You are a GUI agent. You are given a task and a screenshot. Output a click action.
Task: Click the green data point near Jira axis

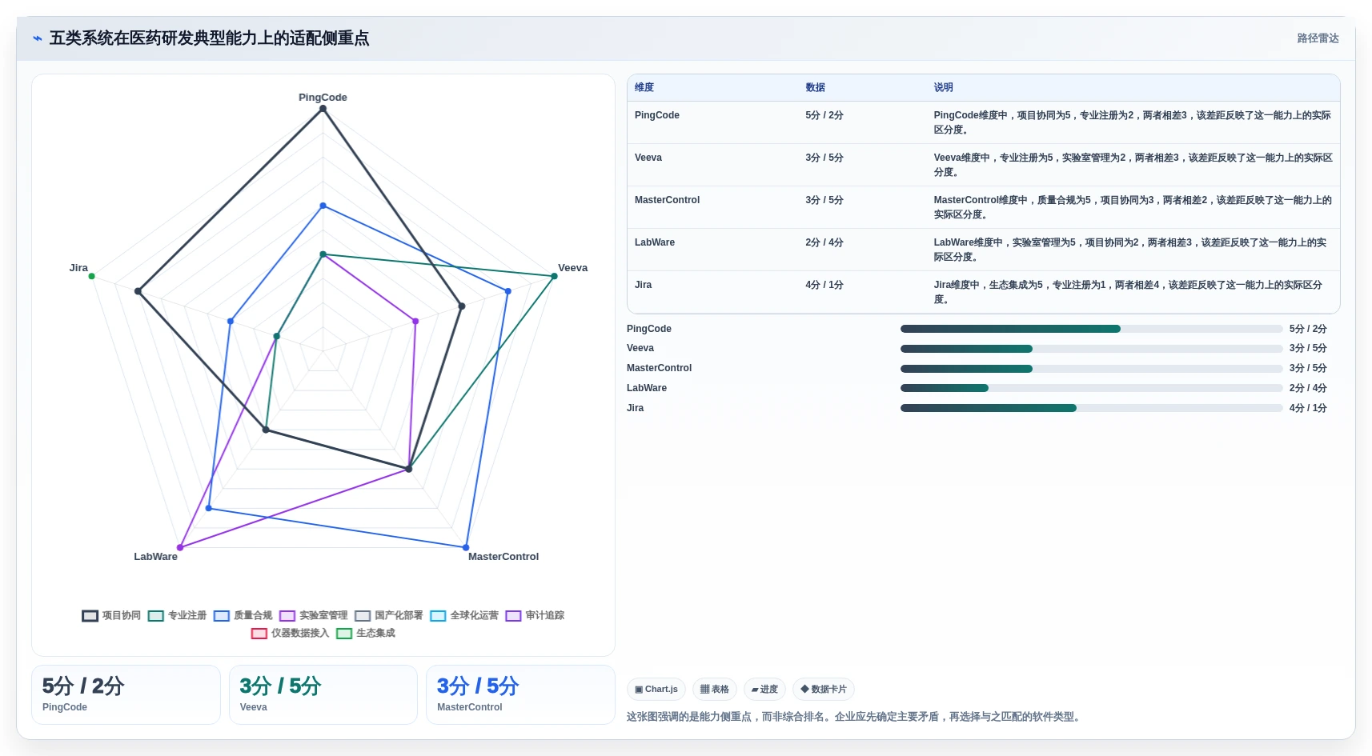point(92,277)
